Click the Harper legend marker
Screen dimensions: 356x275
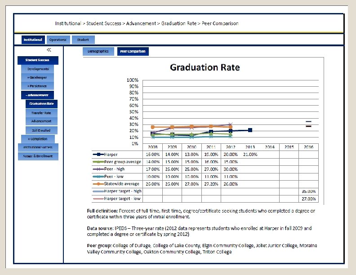(98, 155)
